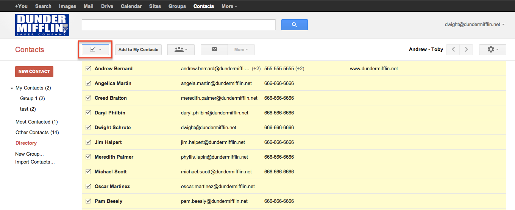Open the select-all checkbox dropdown
The image size is (515, 210).
(95, 49)
